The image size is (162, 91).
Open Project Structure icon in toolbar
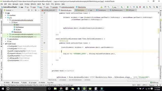pyautogui.click(x=157, y=7)
